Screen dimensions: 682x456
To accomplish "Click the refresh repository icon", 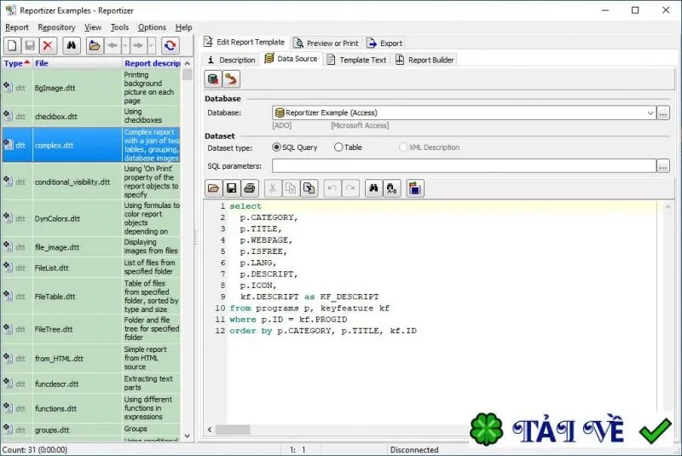I will pos(170,46).
